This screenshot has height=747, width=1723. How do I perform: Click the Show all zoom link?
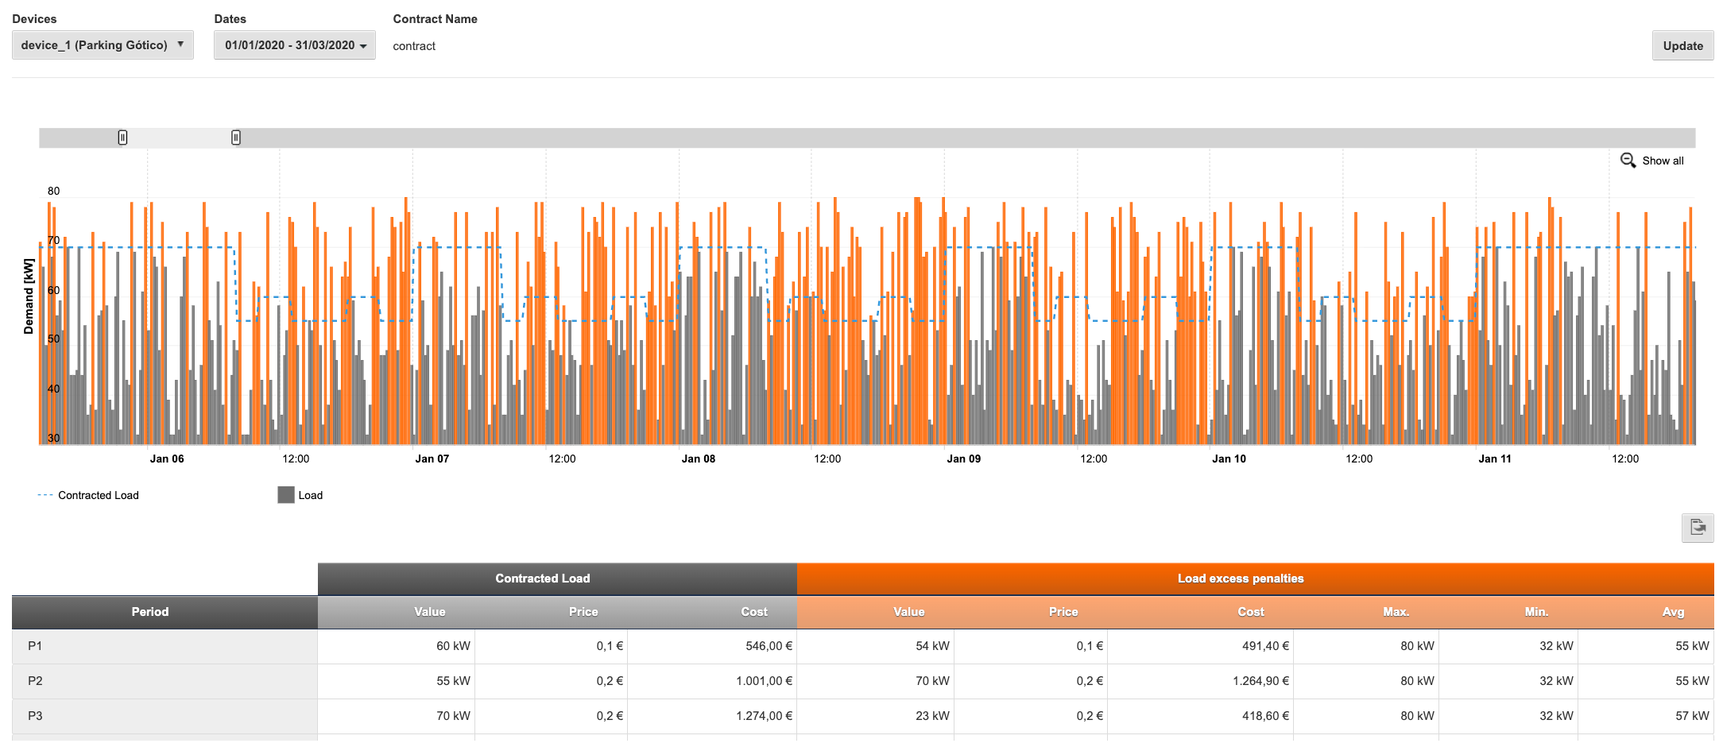coord(1663,161)
